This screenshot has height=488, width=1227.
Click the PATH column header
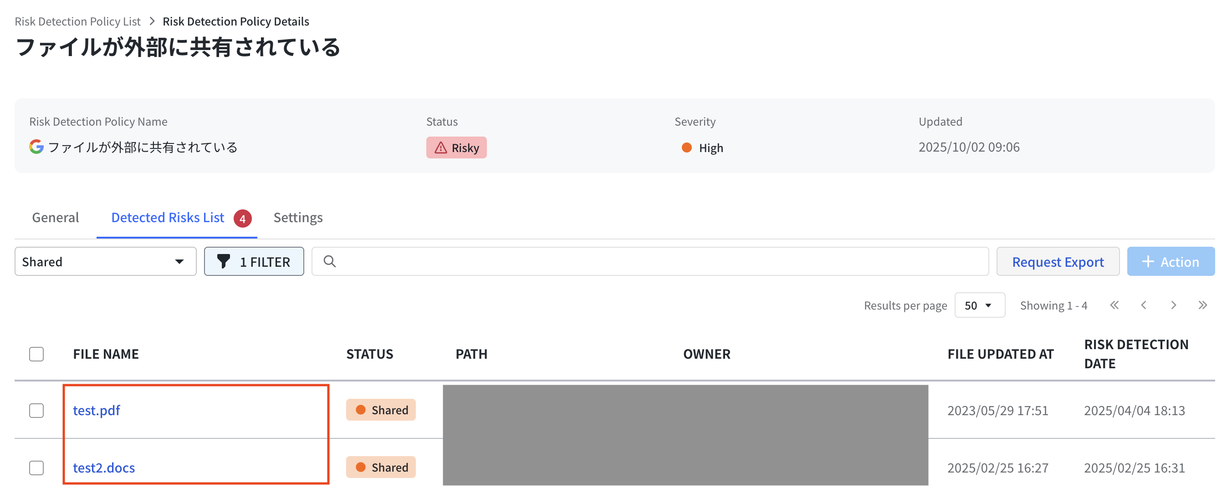click(x=471, y=354)
